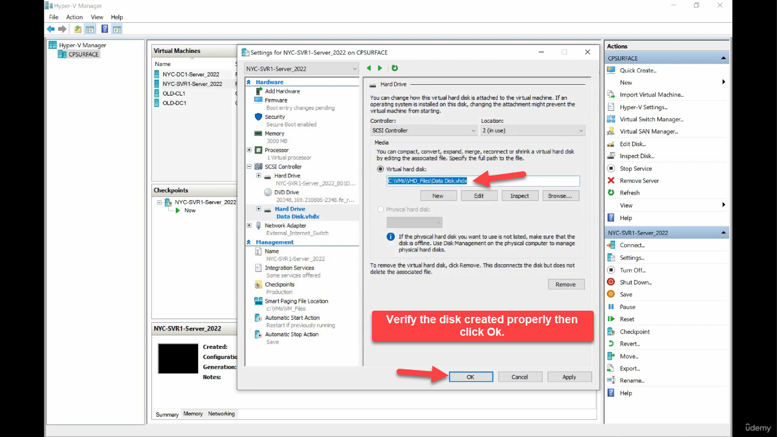Click Pause action for the VM

click(627, 307)
